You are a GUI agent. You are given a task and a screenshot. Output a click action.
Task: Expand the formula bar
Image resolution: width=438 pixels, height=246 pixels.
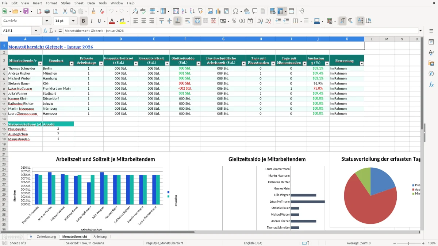tap(420, 31)
